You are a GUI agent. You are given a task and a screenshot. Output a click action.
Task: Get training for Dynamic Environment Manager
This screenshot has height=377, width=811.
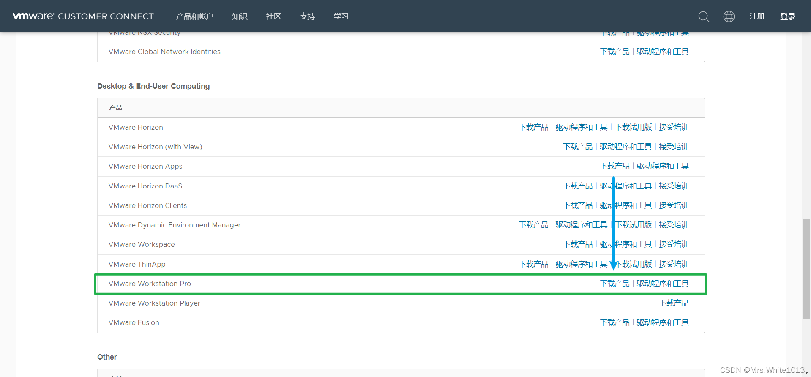(674, 225)
